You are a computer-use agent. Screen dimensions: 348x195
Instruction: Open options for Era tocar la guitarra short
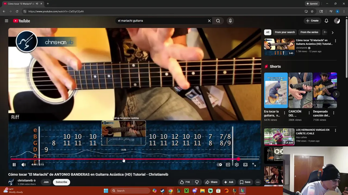tap(284, 113)
